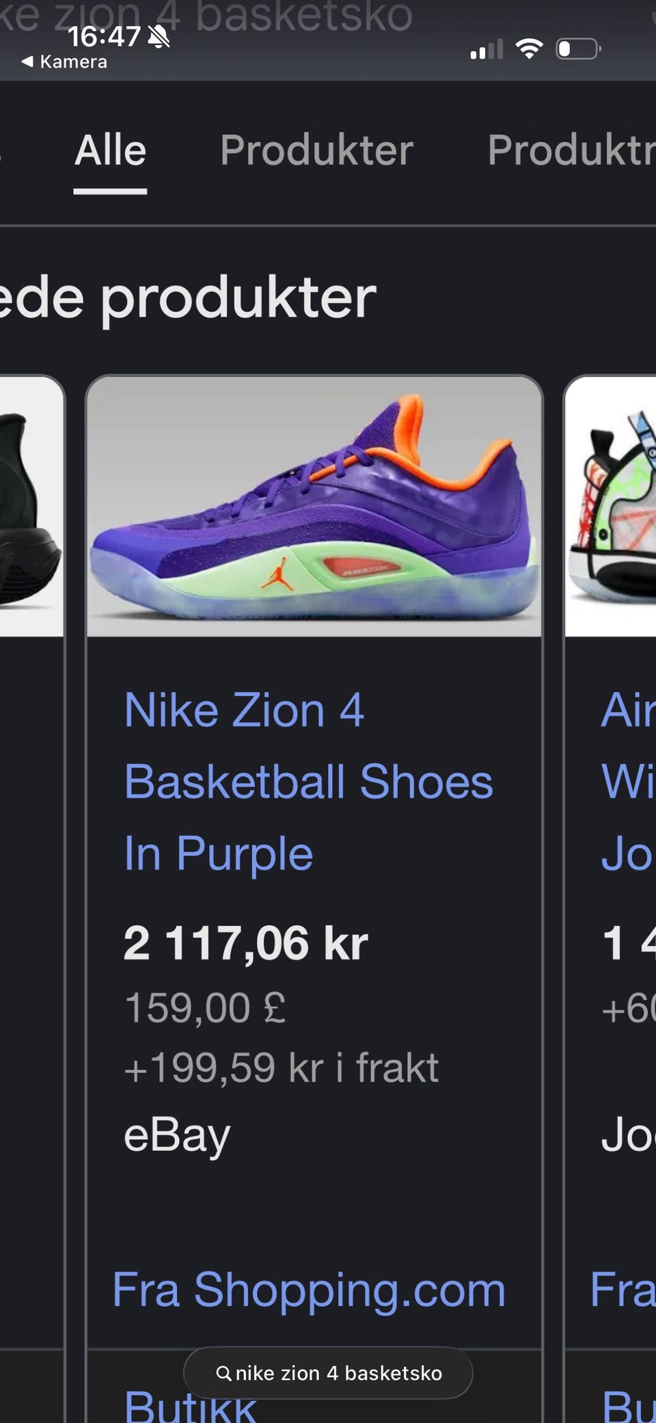The image size is (656, 1423).
Task: Tap the white multicolor Air Jordan thumbnail
Action: (x=611, y=507)
